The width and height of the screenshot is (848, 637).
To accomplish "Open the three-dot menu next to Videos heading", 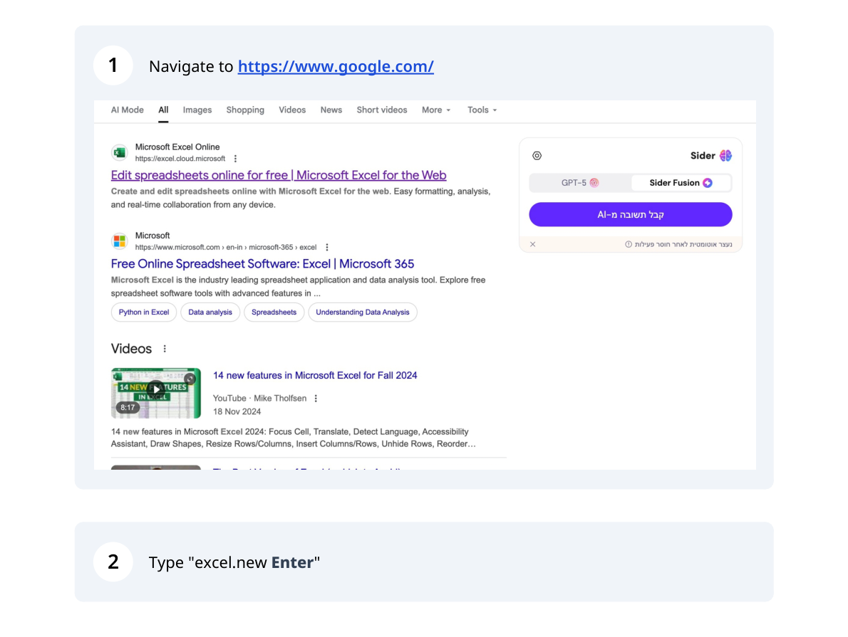I will click(165, 349).
